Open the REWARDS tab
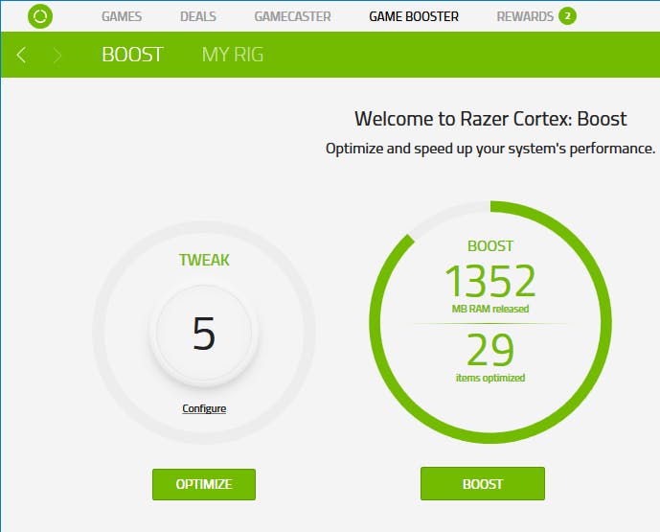660x532 pixels. 525,16
